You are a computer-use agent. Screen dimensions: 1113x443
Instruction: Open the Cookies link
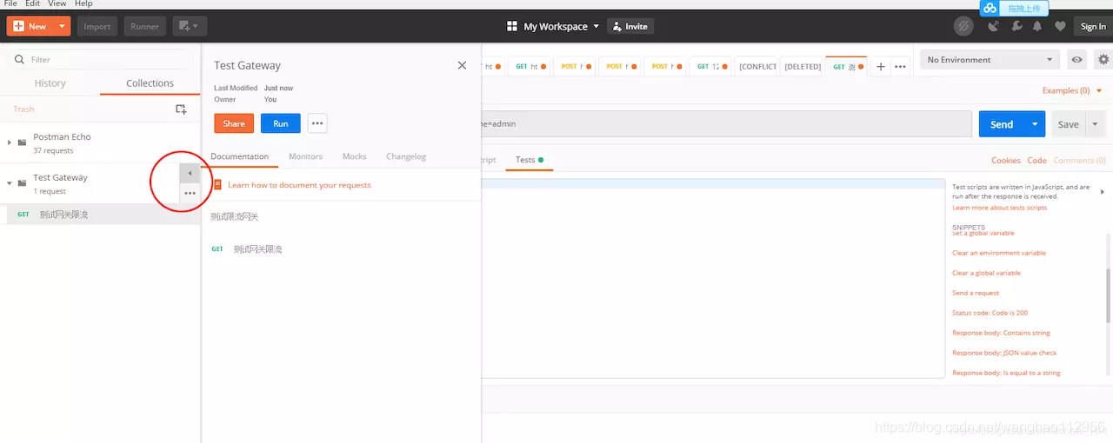pyautogui.click(x=1006, y=161)
